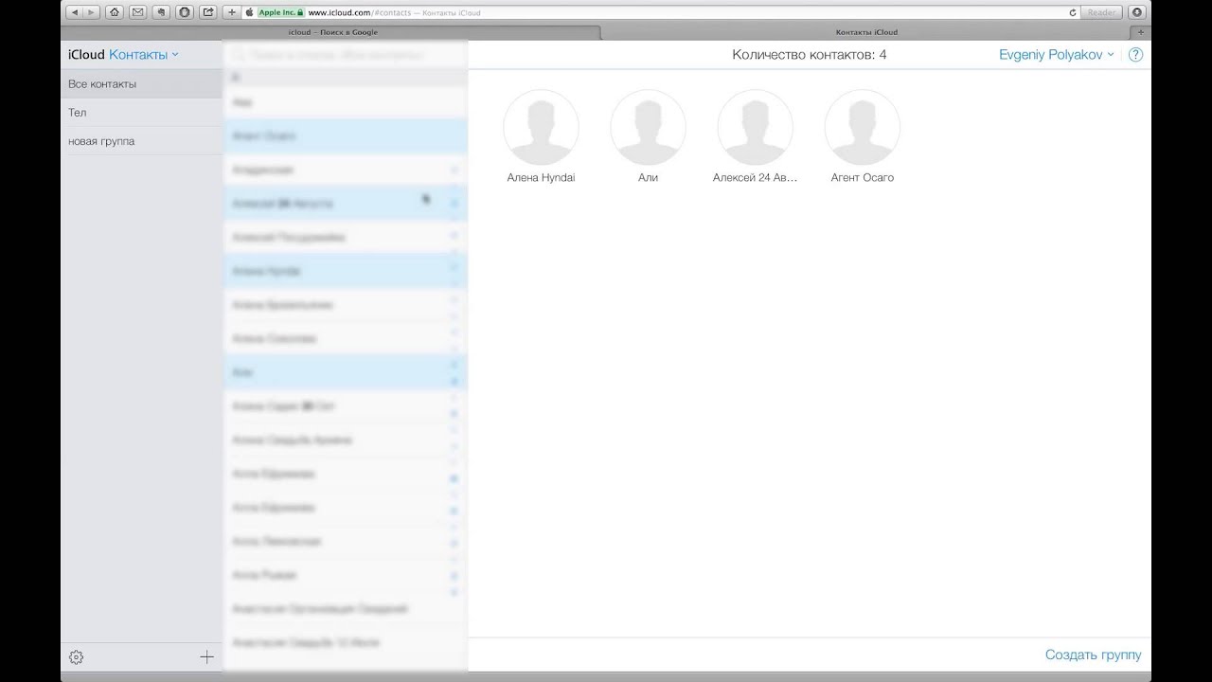Click the Алена Hyndai contact avatar
The image size is (1212, 682).
(541, 127)
